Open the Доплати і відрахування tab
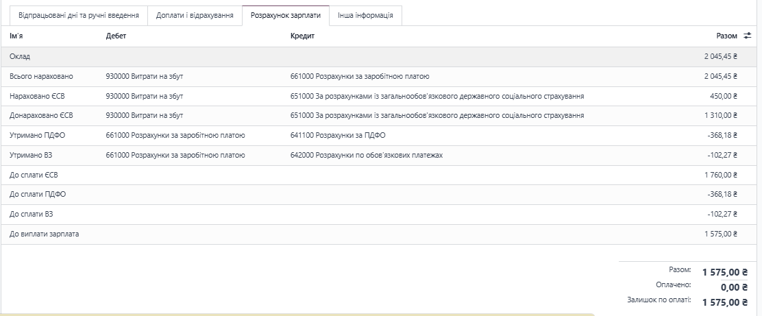Viewport: 762px width, 316px height. coord(195,15)
